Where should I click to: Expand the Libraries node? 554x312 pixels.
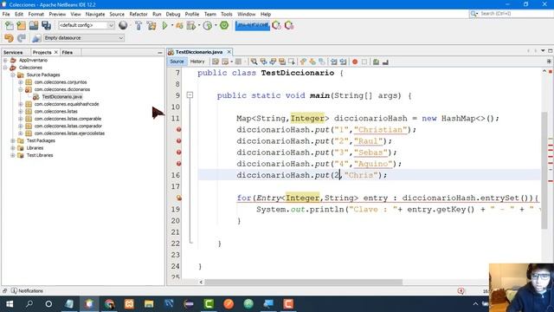tap(13, 148)
